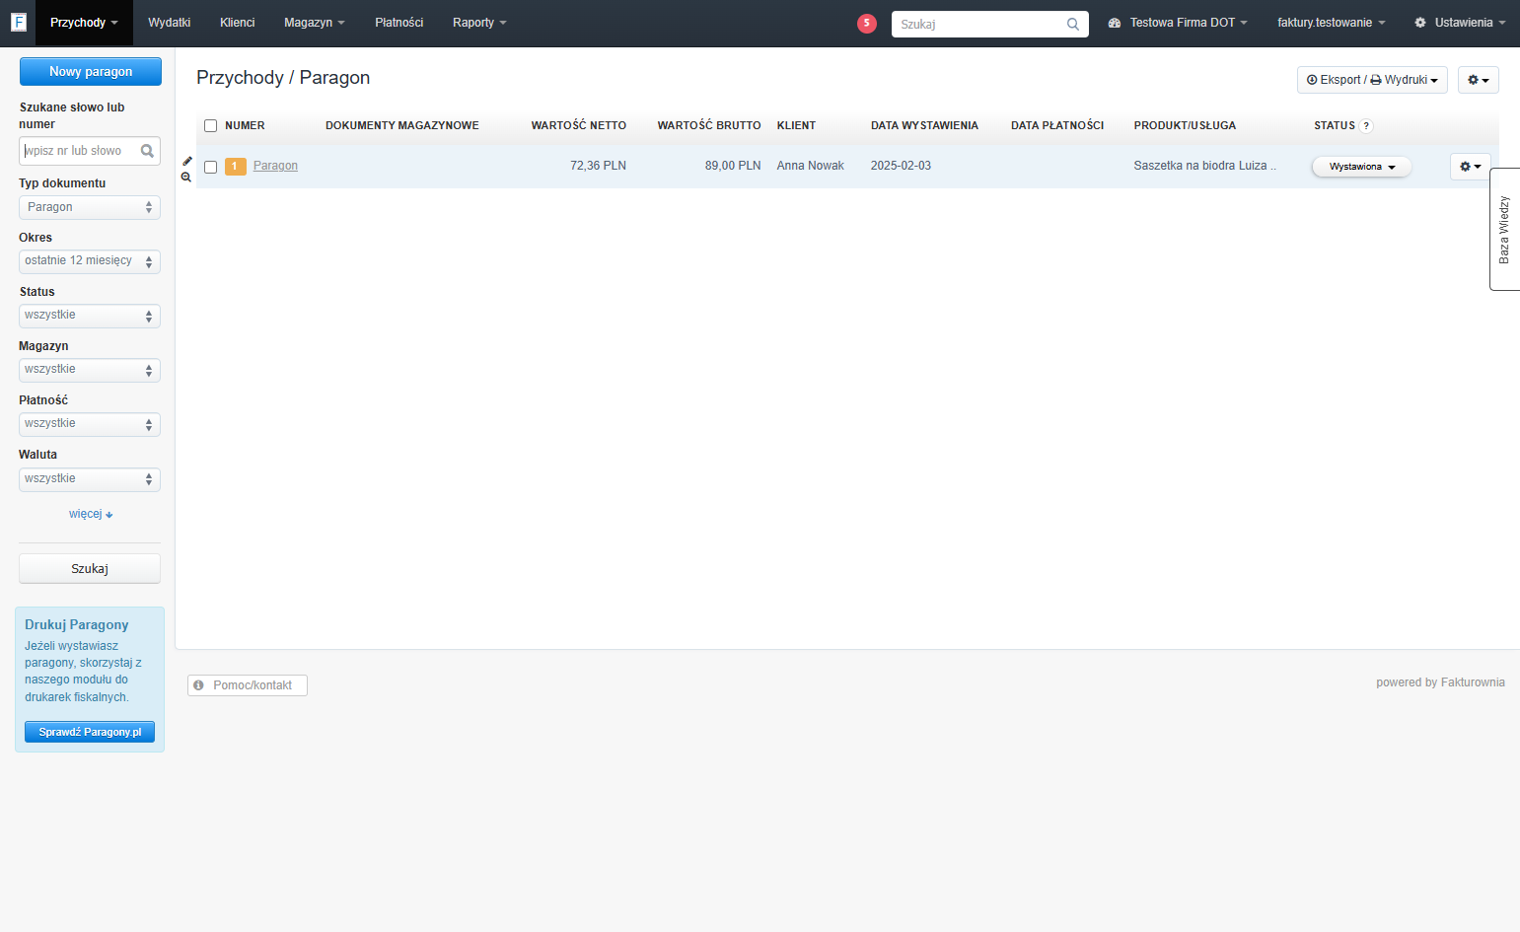Change the Wystawiona status dropdown
Screen dimensions: 1520x932
click(1361, 167)
